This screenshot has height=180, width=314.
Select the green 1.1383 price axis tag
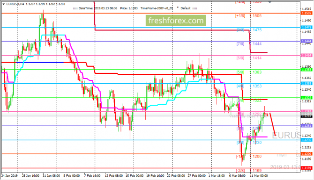[x=307, y=70]
